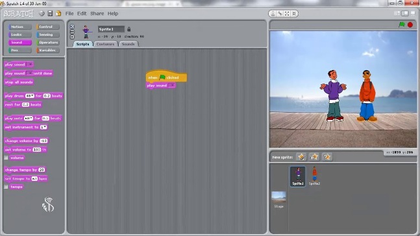Enable the volume reporter checkbox

6,158
